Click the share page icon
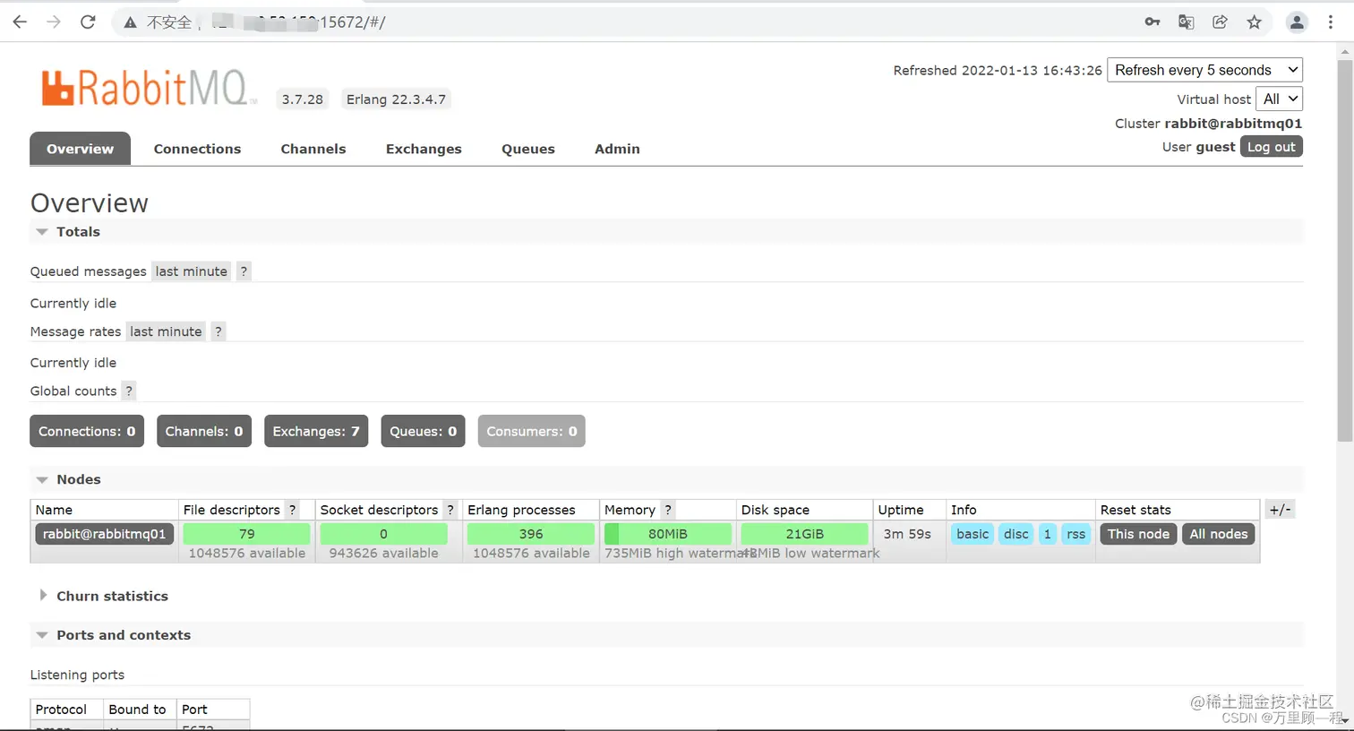Image resolution: width=1354 pixels, height=731 pixels. (x=1220, y=22)
